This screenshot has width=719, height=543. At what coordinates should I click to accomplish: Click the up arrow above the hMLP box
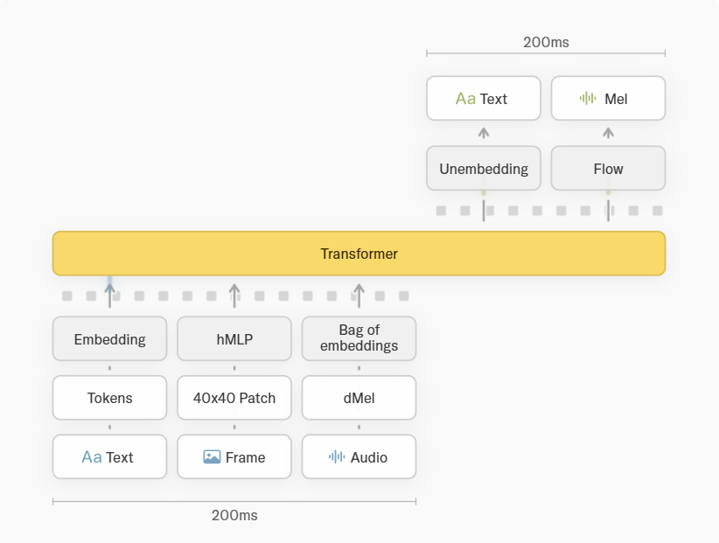pyautogui.click(x=234, y=295)
